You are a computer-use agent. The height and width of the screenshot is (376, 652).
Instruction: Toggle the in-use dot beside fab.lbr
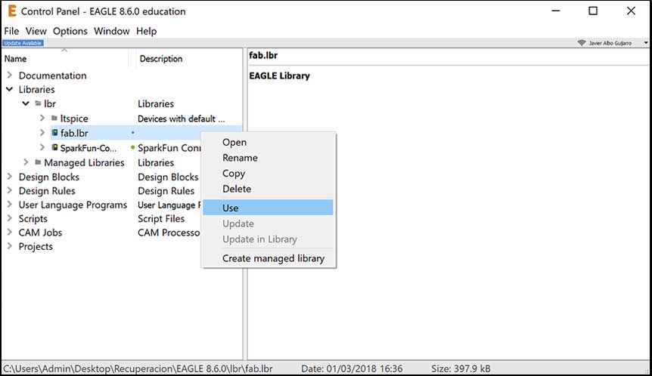point(132,134)
